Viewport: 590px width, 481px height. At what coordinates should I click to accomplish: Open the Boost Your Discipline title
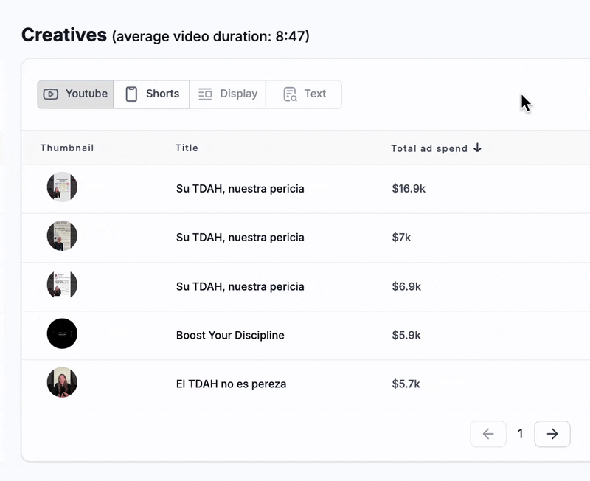click(x=230, y=335)
